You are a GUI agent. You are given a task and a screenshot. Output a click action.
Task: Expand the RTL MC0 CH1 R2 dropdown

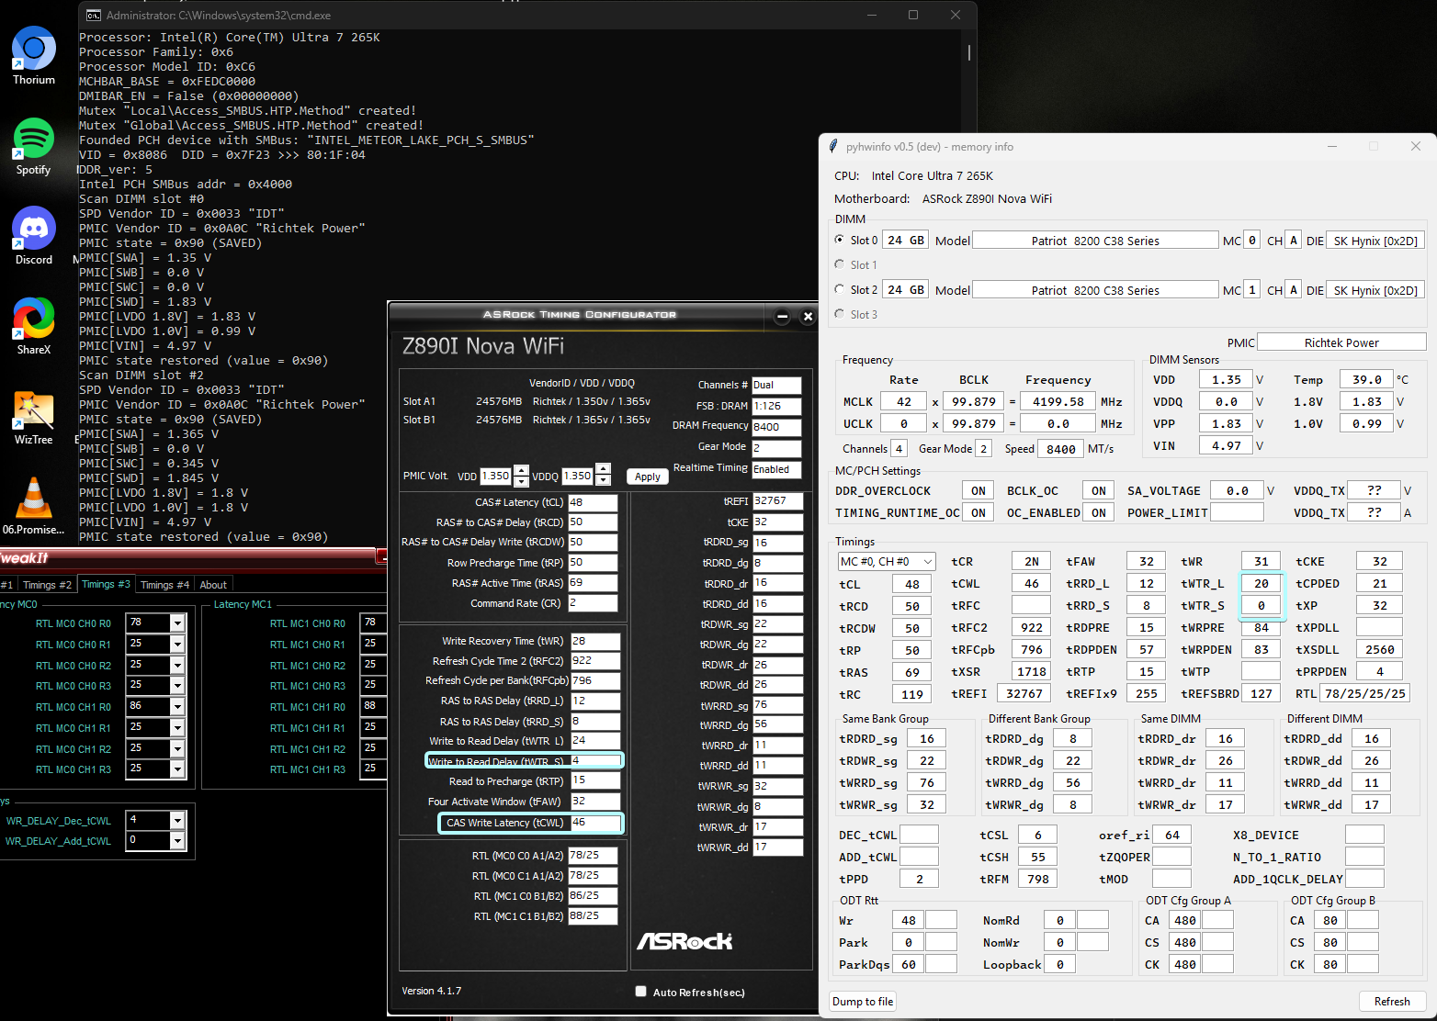coord(177,749)
